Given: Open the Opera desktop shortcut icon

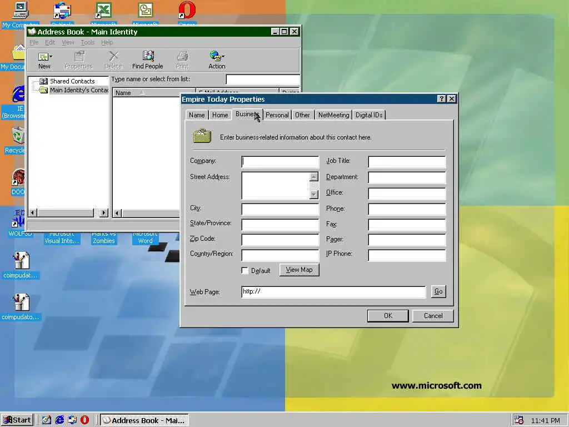Looking at the screenshot, I should [187, 10].
